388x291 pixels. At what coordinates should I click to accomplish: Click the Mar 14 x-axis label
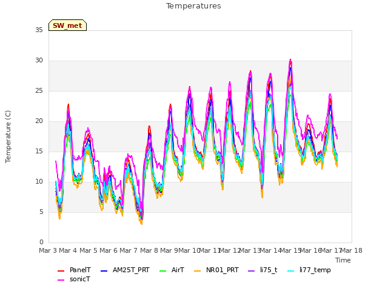(270, 250)
